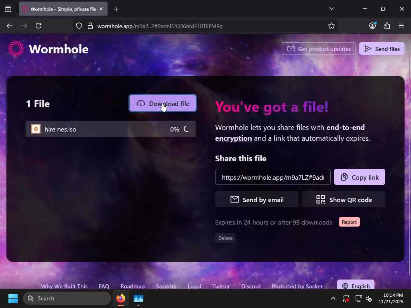Click Show QR code button

click(344, 200)
